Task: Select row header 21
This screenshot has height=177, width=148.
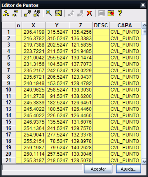Action: click(9, 160)
